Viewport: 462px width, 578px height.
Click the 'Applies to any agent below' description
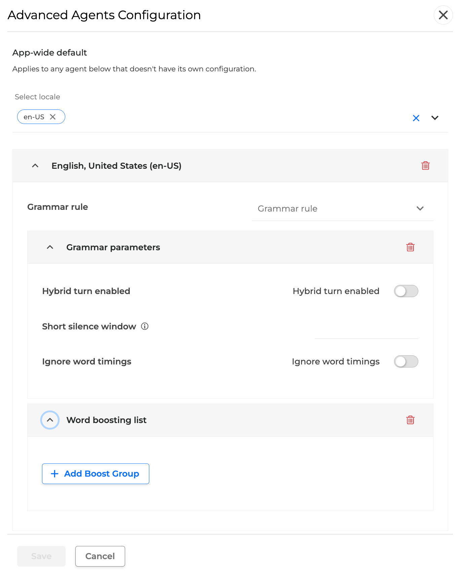point(134,69)
